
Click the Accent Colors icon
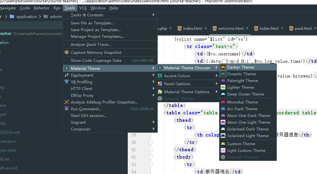click(160, 76)
